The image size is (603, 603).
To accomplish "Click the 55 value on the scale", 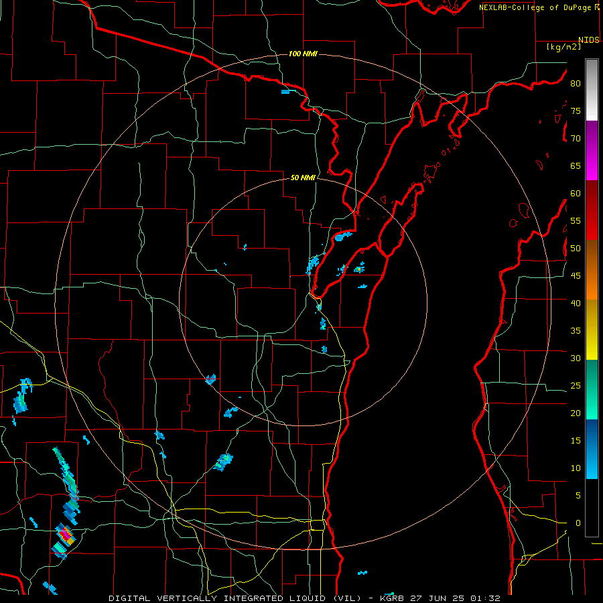I will [576, 221].
